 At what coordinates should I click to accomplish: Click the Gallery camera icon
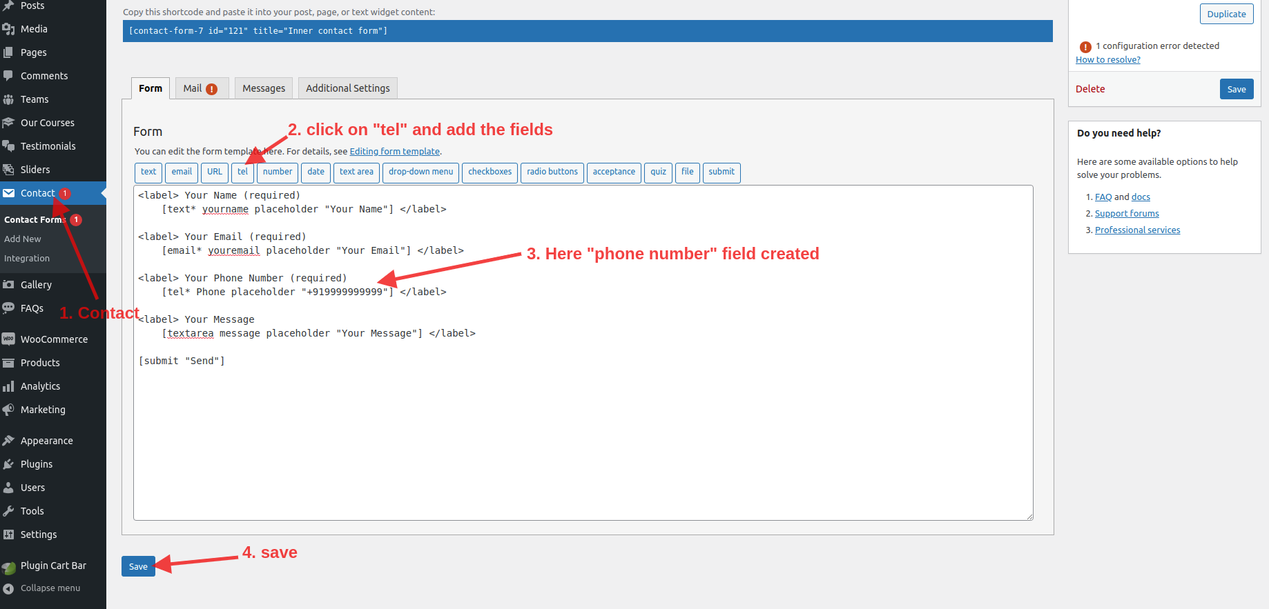[8, 285]
